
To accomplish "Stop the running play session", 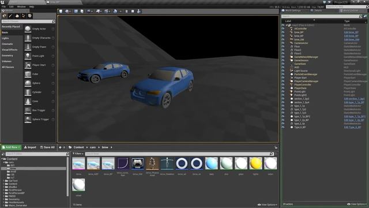I will click(133, 12).
